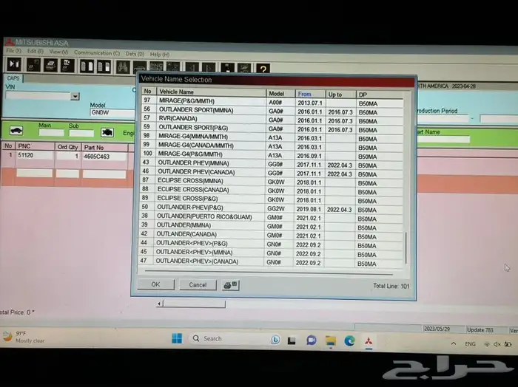Click the help question mark toolbar icon
The height and width of the screenshot is (387, 518).
click(263, 67)
